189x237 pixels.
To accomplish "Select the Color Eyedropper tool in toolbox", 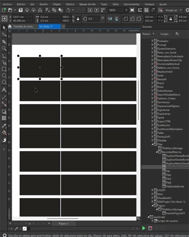I will tap(4, 126).
